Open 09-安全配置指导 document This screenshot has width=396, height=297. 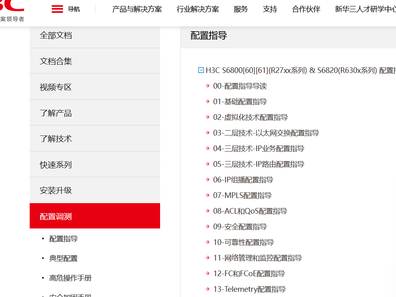[240, 226]
